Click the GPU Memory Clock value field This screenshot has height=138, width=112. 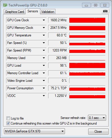coord(58,28)
